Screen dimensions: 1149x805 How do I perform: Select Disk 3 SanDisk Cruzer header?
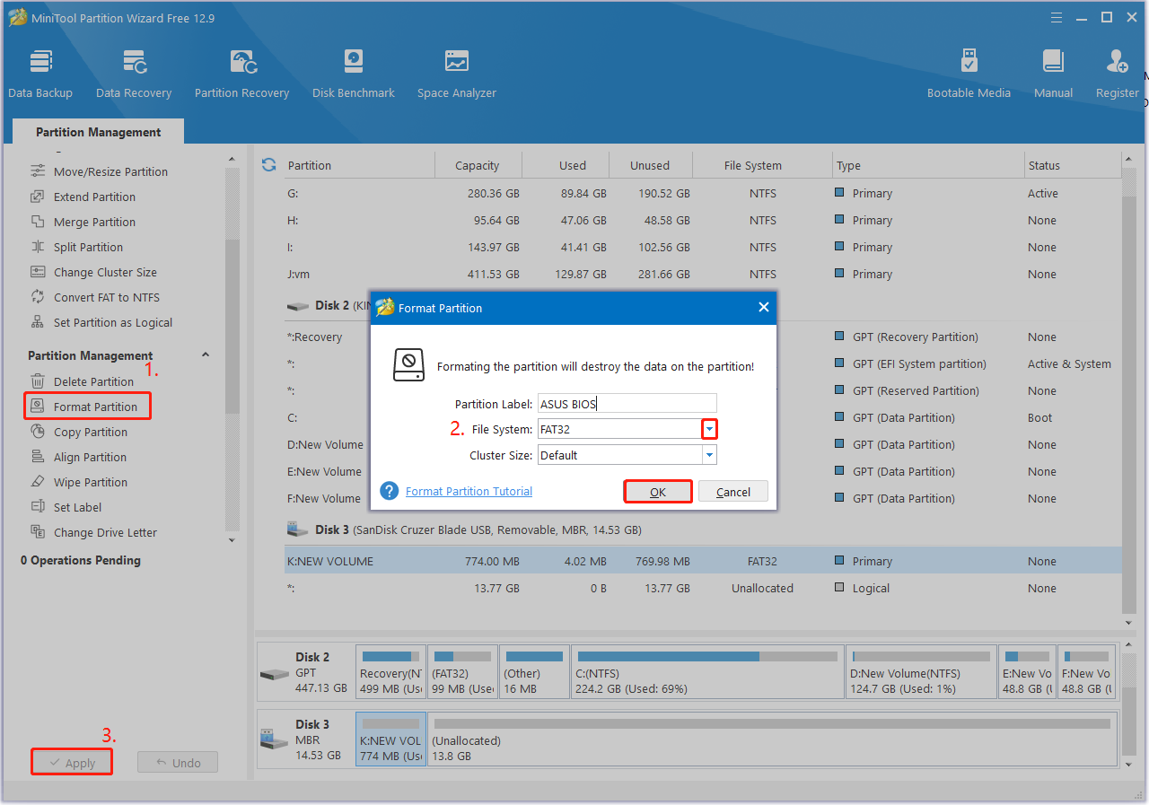tap(464, 529)
